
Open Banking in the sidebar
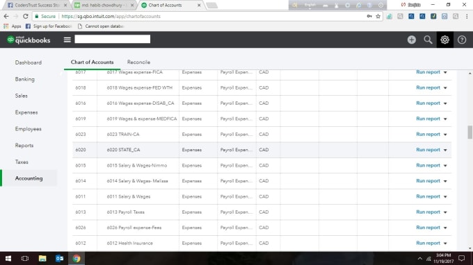[25, 79]
